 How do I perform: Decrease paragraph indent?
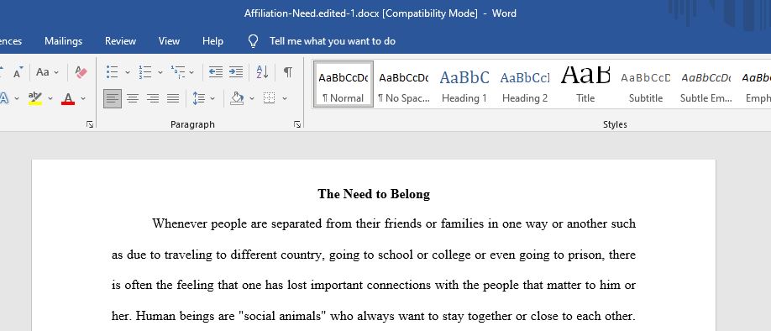(x=215, y=72)
